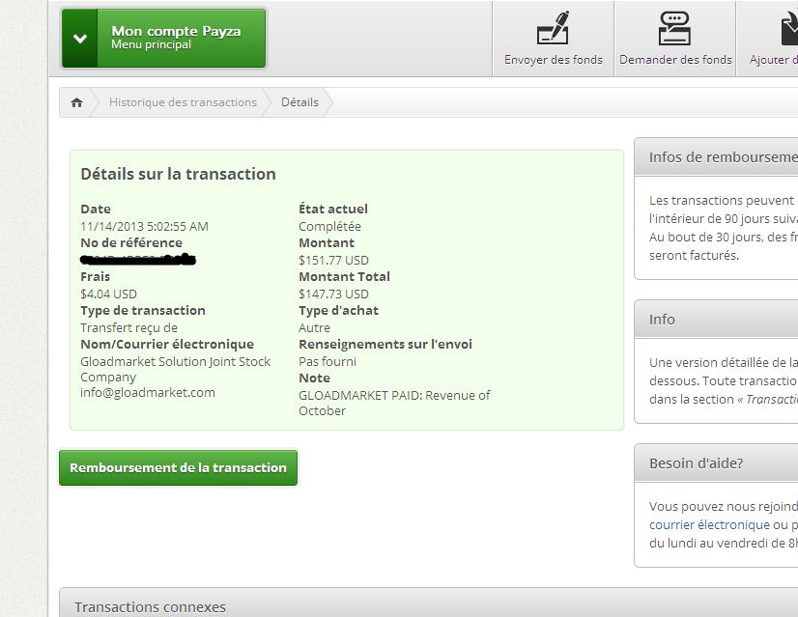Viewport: 798px width, 617px height.
Task: Expand the Mon compte Payza menu arrow
Action: pyautogui.click(x=80, y=39)
